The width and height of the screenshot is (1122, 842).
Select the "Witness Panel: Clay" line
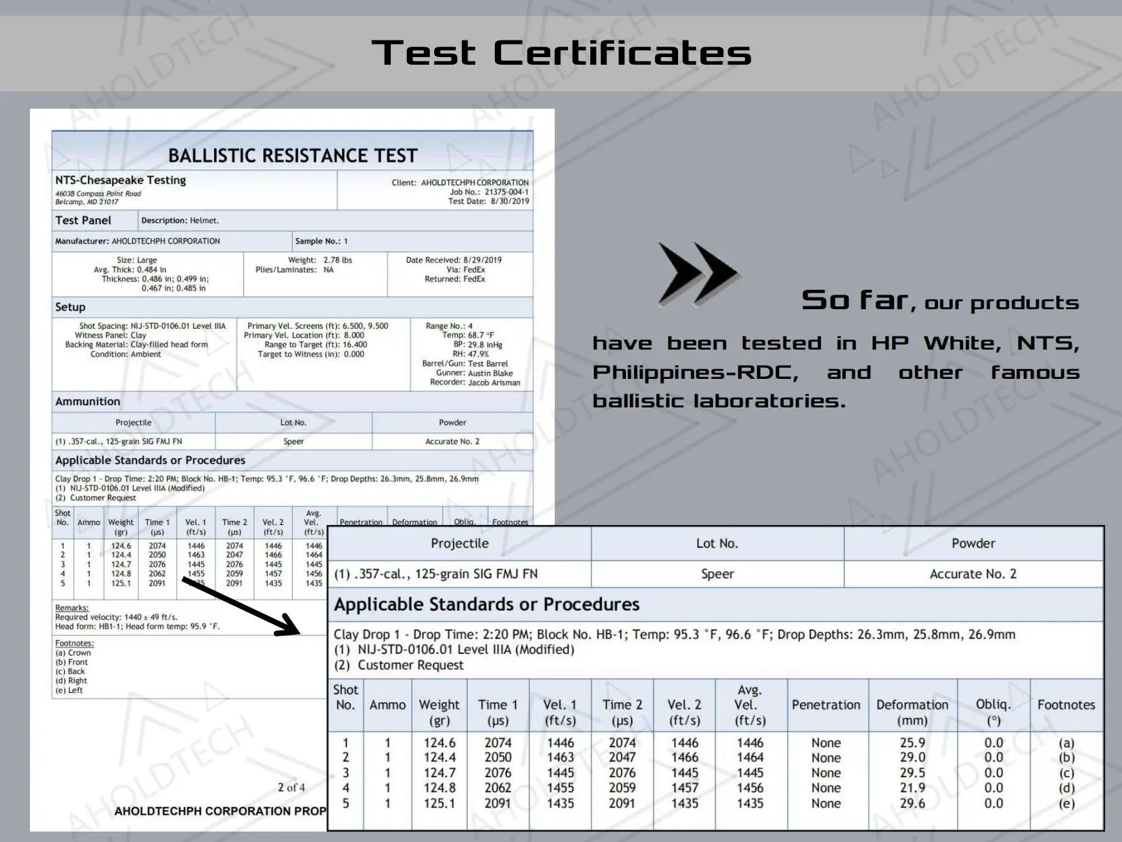tap(111, 335)
